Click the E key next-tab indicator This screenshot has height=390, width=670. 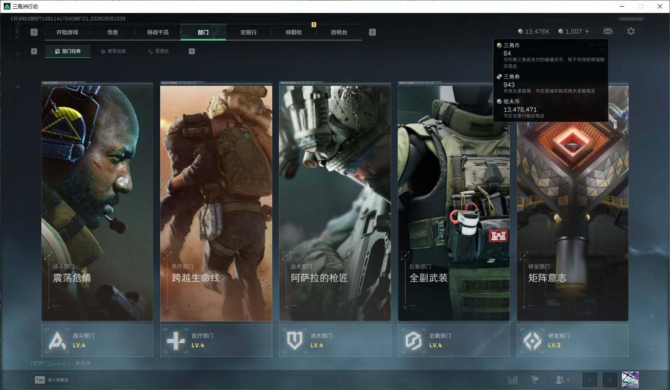click(x=373, y=32)
